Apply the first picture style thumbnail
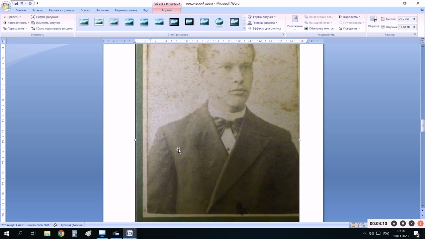Viewport: 425px width, 239px height. [x=84, y=22]
